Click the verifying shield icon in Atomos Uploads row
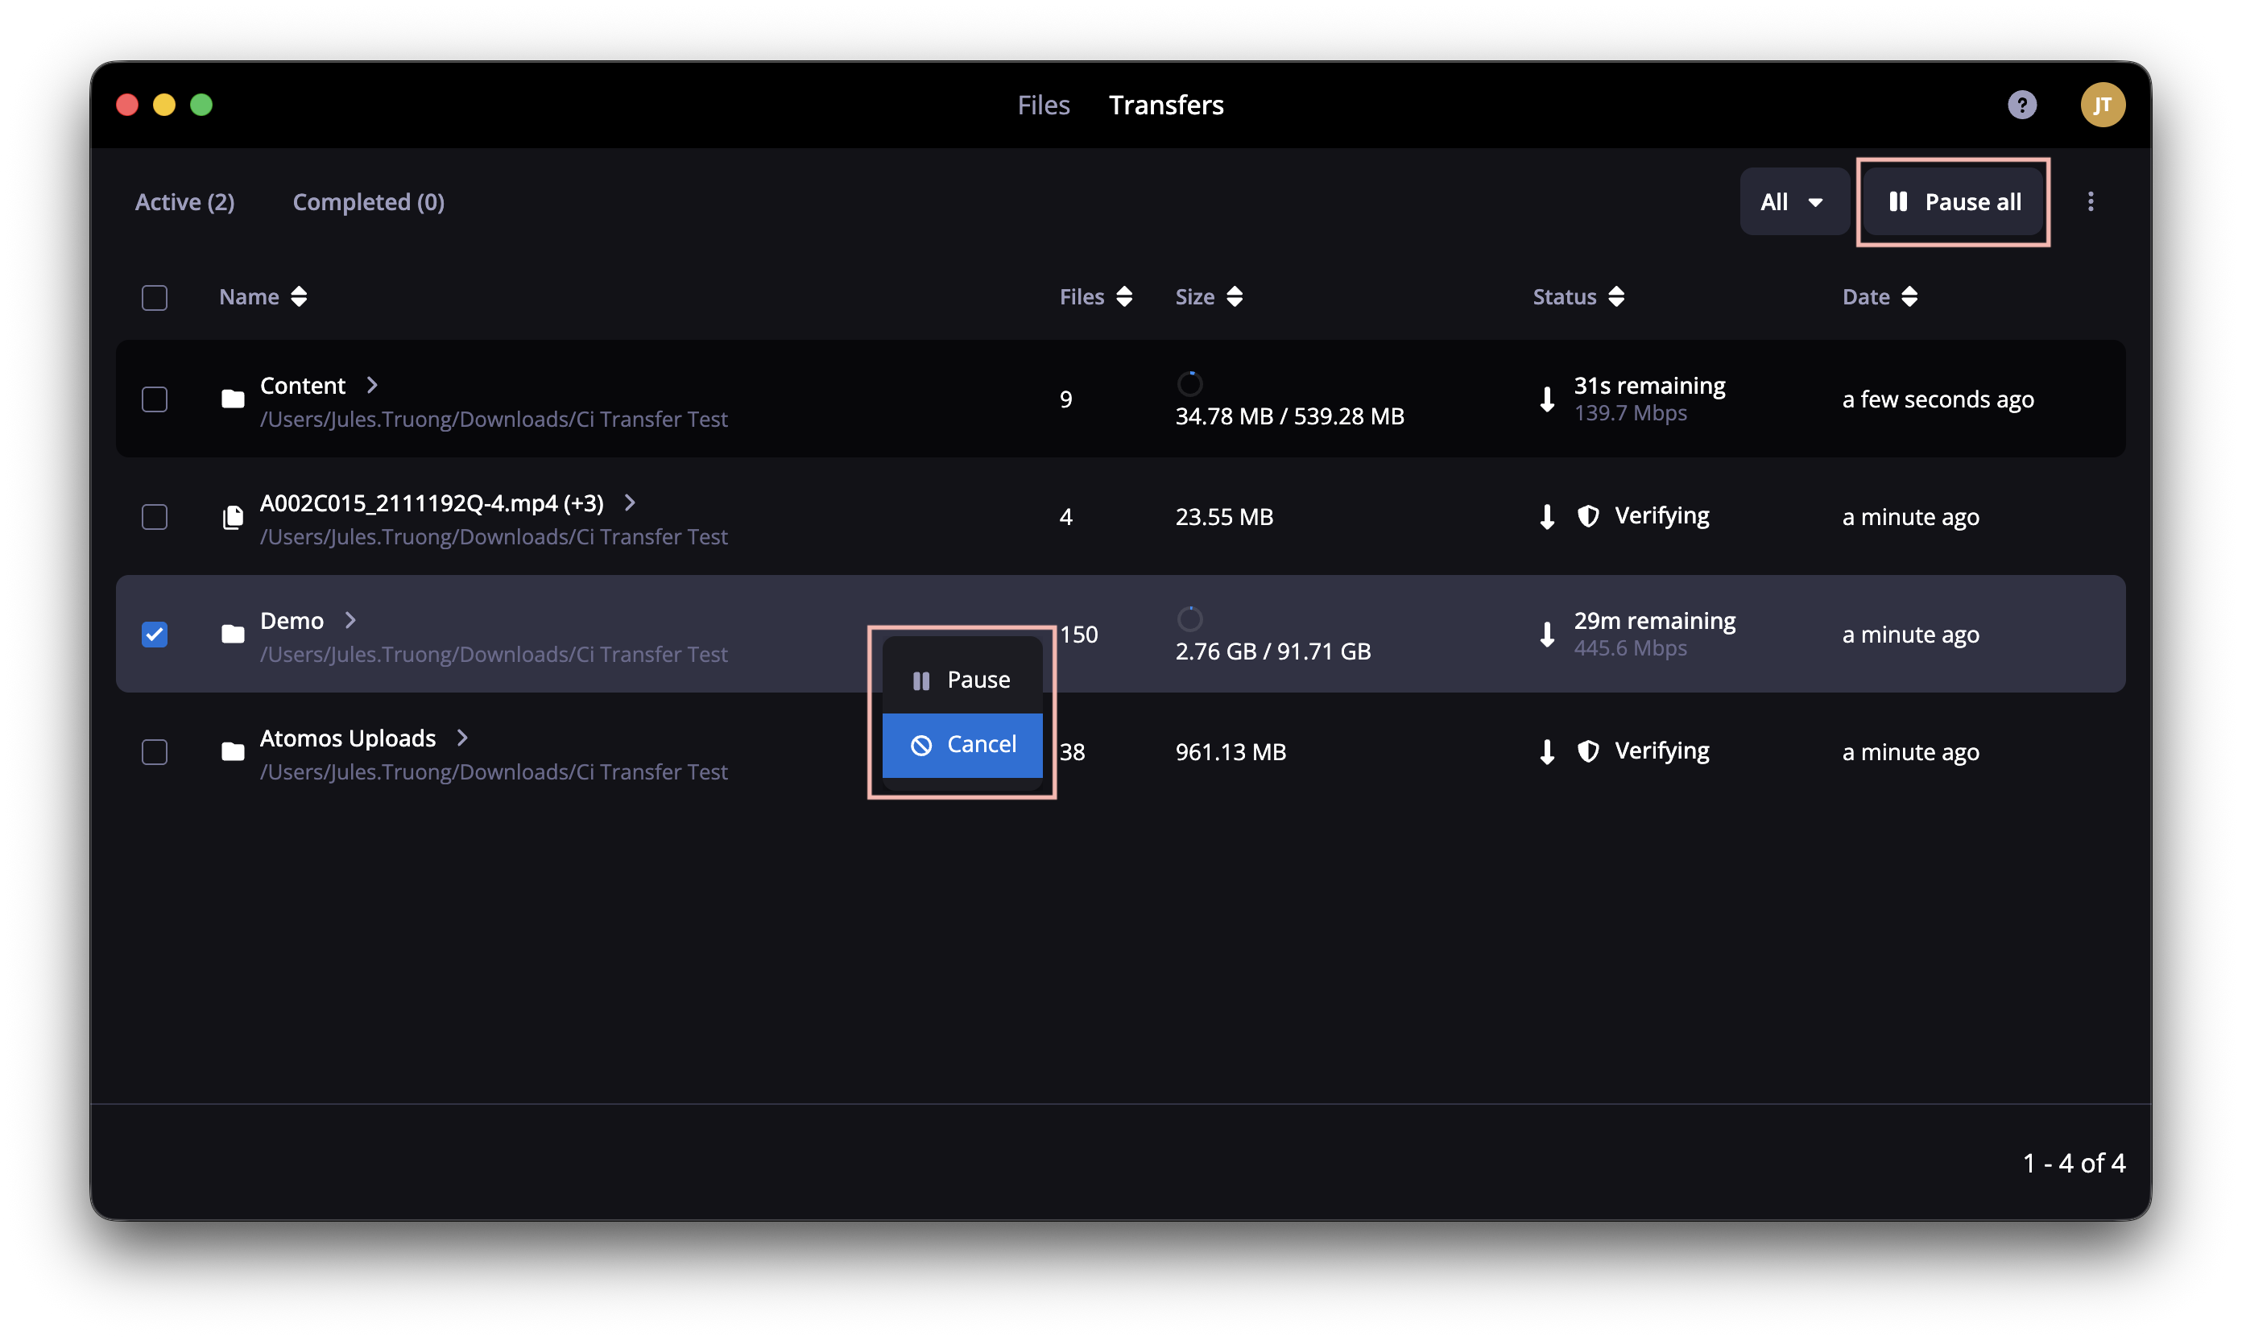This screenshot has width=2242, height=1340. click(1587, 751)
